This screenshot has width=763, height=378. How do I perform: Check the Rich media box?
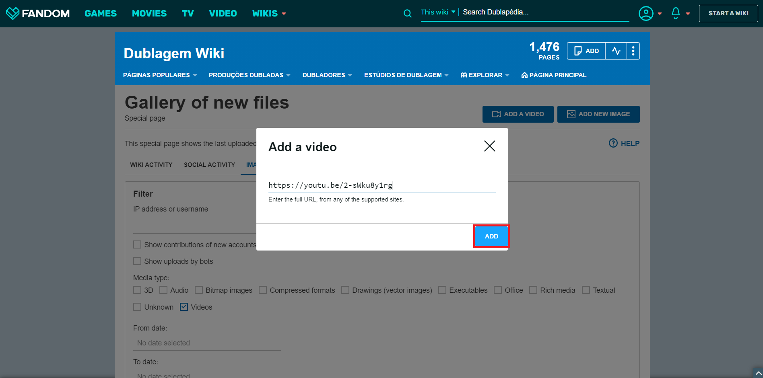tap(533, 290)
